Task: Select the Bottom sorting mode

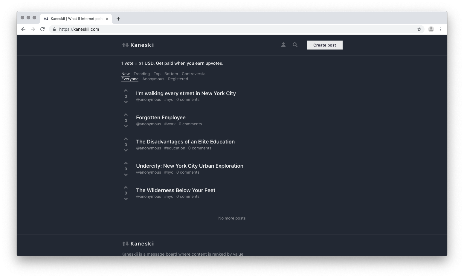Action: 171,74
